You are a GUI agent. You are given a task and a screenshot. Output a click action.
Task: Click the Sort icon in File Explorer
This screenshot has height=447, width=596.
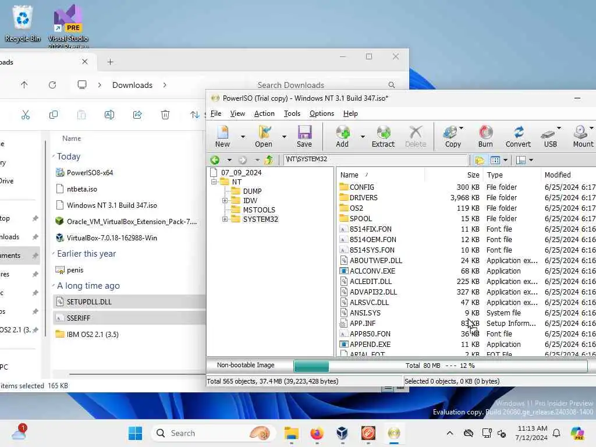pyautogui.click(x=194, y=115)
